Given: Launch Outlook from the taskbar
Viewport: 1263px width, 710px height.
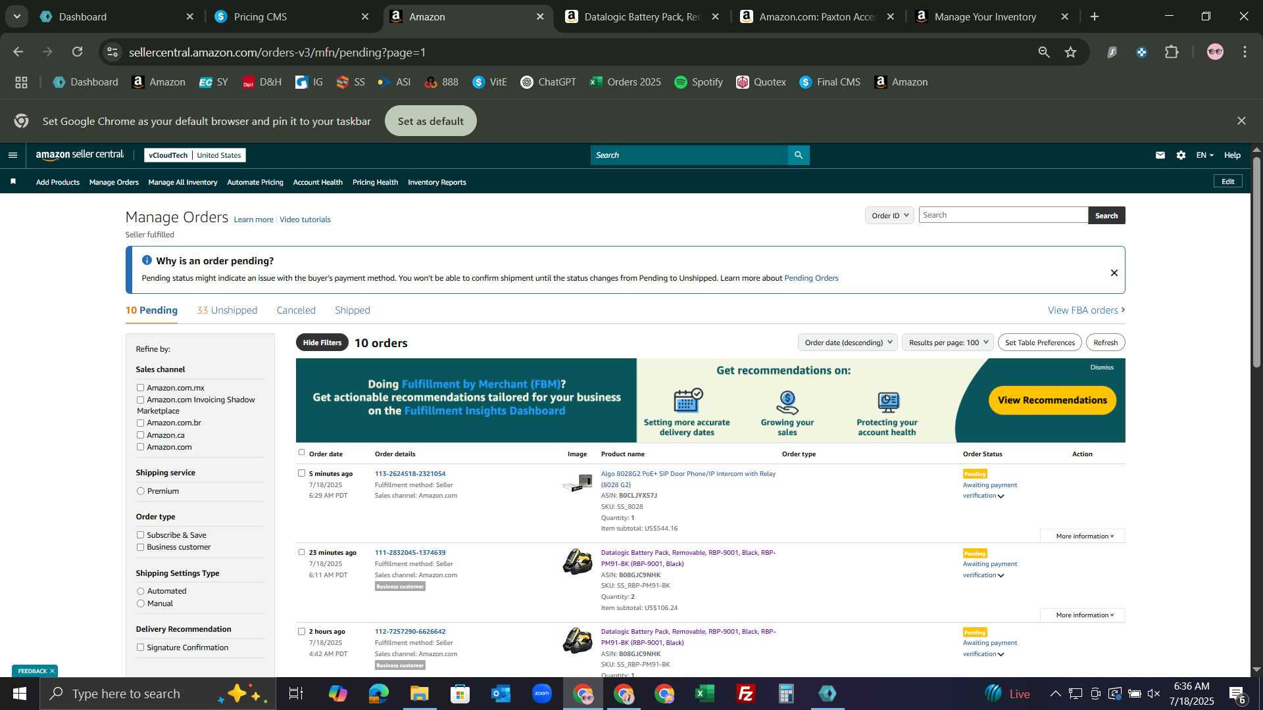Looking at the screenshot, I should point(501,694).
